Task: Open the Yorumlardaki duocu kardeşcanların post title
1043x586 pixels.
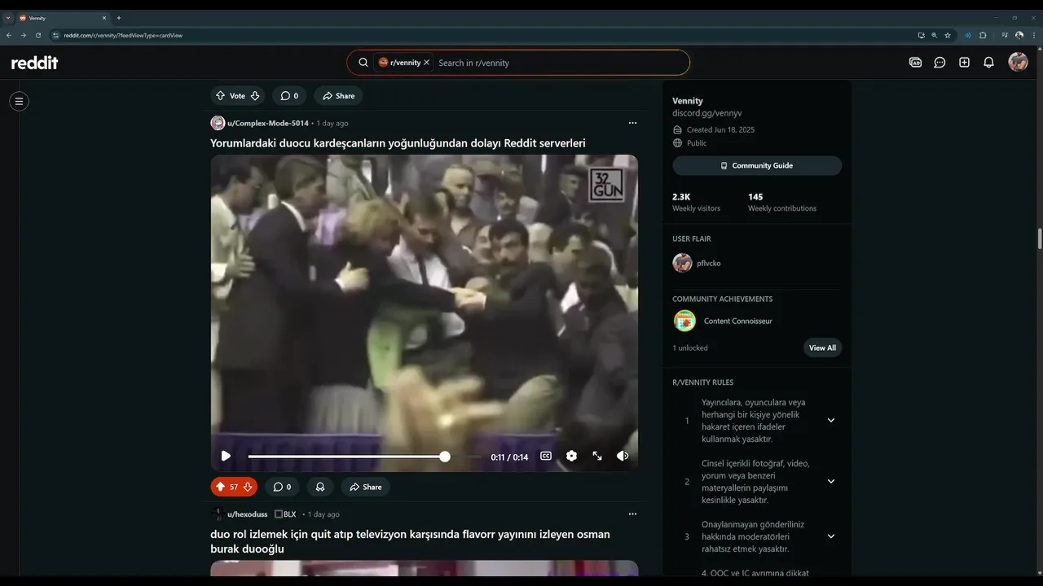Action: [398, 143]
